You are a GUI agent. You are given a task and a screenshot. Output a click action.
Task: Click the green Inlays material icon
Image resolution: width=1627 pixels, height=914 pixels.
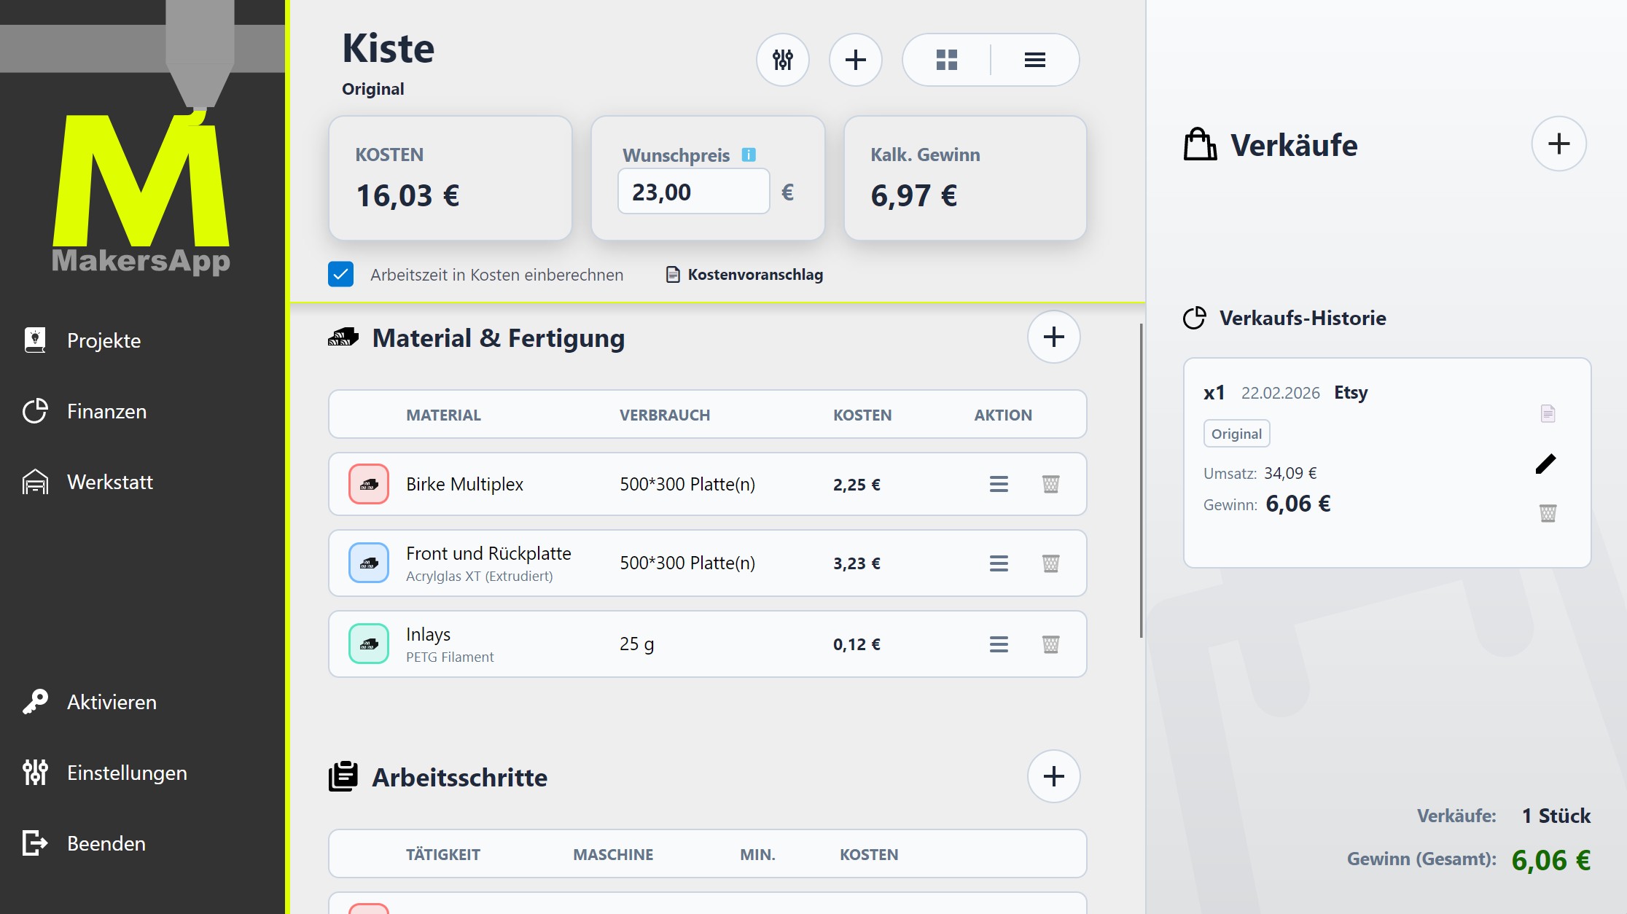tap(369, 644)
